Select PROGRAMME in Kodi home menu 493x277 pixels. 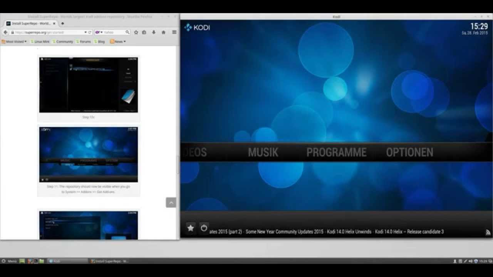point(336,152)
